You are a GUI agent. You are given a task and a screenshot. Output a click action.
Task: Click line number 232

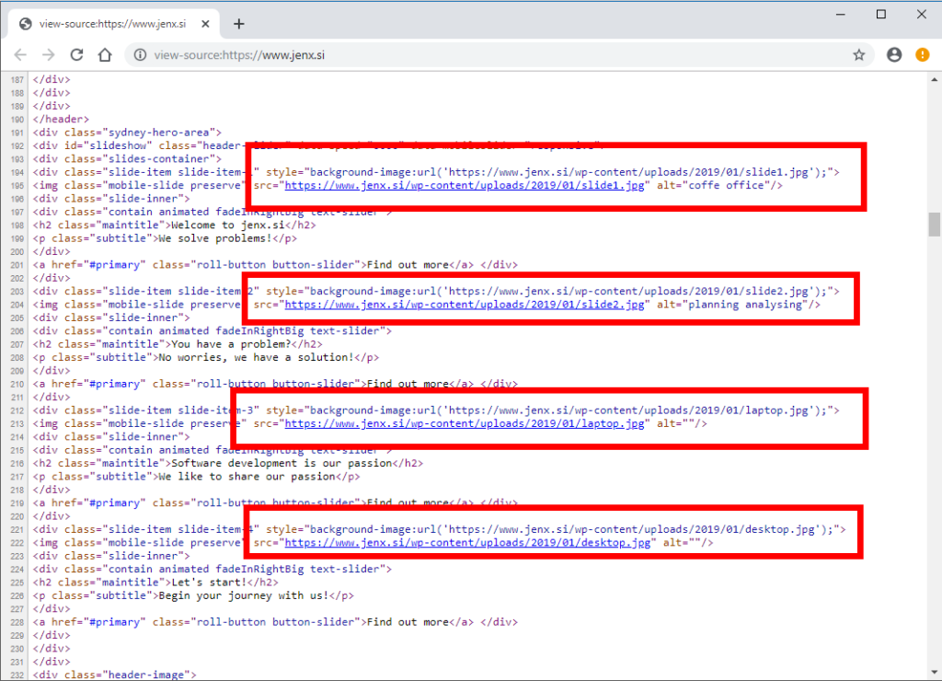17,675
